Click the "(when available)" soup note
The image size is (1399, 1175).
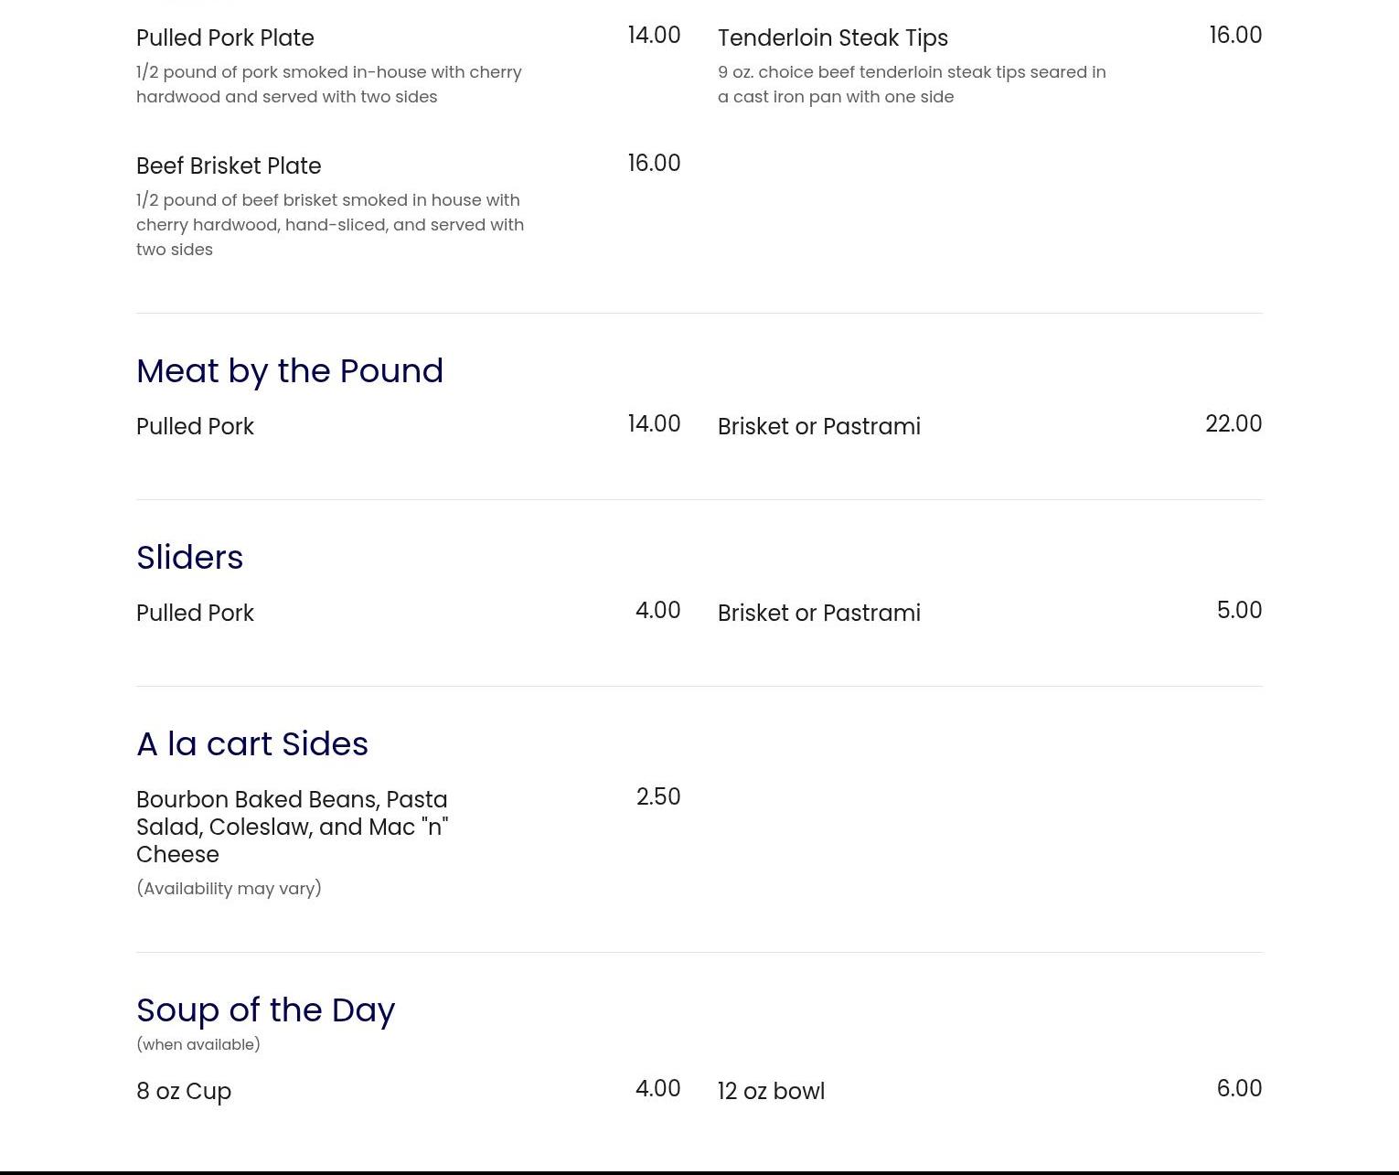tap(198, 1044)
